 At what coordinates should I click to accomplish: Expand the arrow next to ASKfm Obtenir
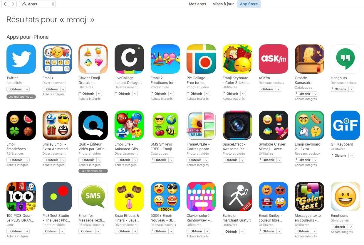(x=278, y=89)
